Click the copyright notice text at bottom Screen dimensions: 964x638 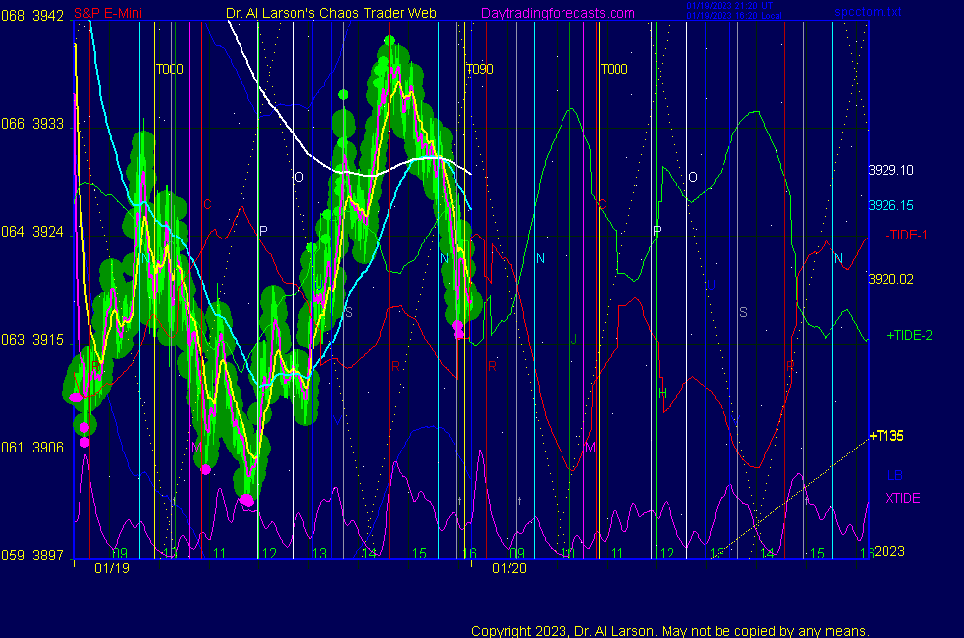click(x=669, y=630)
